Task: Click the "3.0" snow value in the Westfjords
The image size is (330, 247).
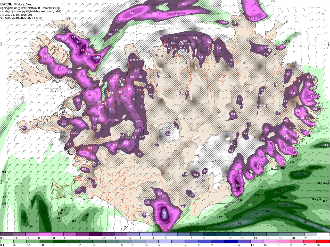Action: tap(73, 37)
